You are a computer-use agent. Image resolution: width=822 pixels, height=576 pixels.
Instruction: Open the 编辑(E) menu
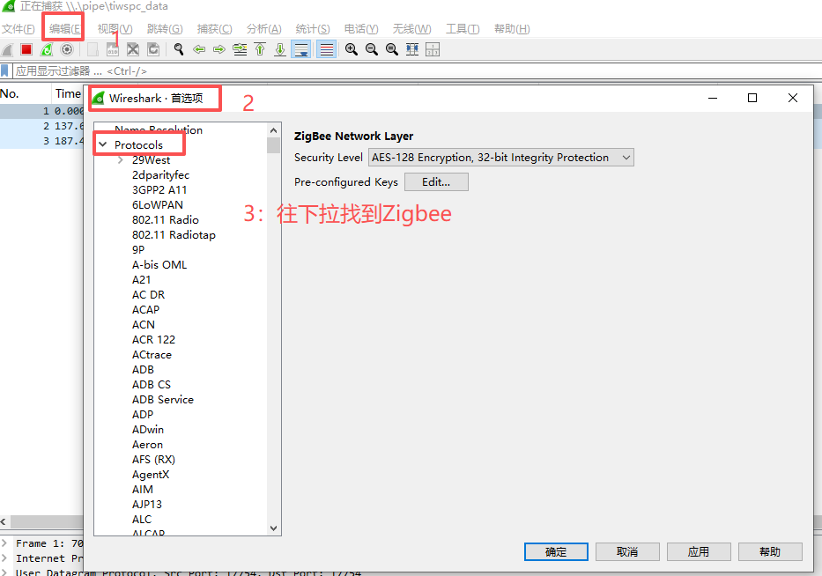[x=64, y=29]
